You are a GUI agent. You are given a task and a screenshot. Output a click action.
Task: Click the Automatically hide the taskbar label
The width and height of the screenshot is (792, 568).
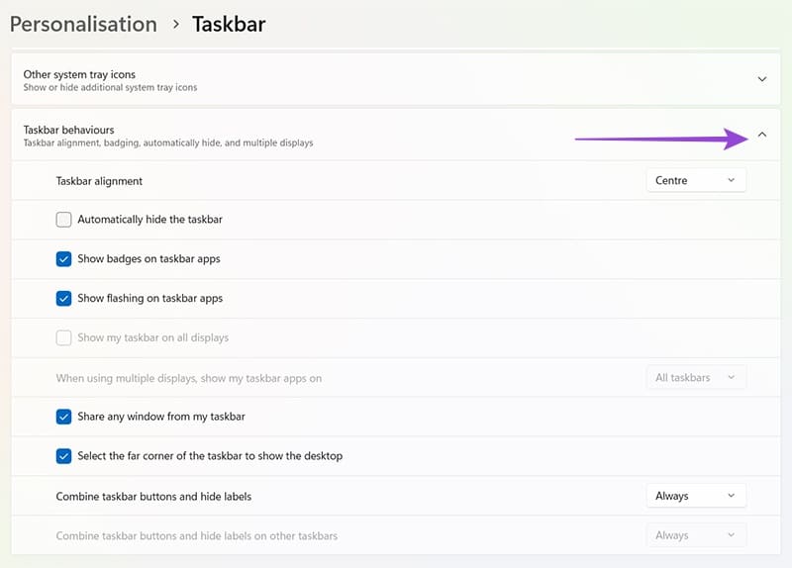click(149, 220)
